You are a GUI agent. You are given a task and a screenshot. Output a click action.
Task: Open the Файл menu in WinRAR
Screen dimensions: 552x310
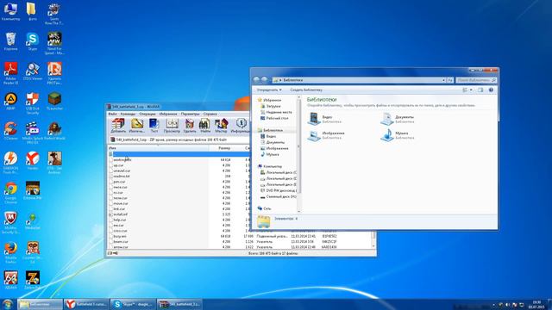point(113,114)
